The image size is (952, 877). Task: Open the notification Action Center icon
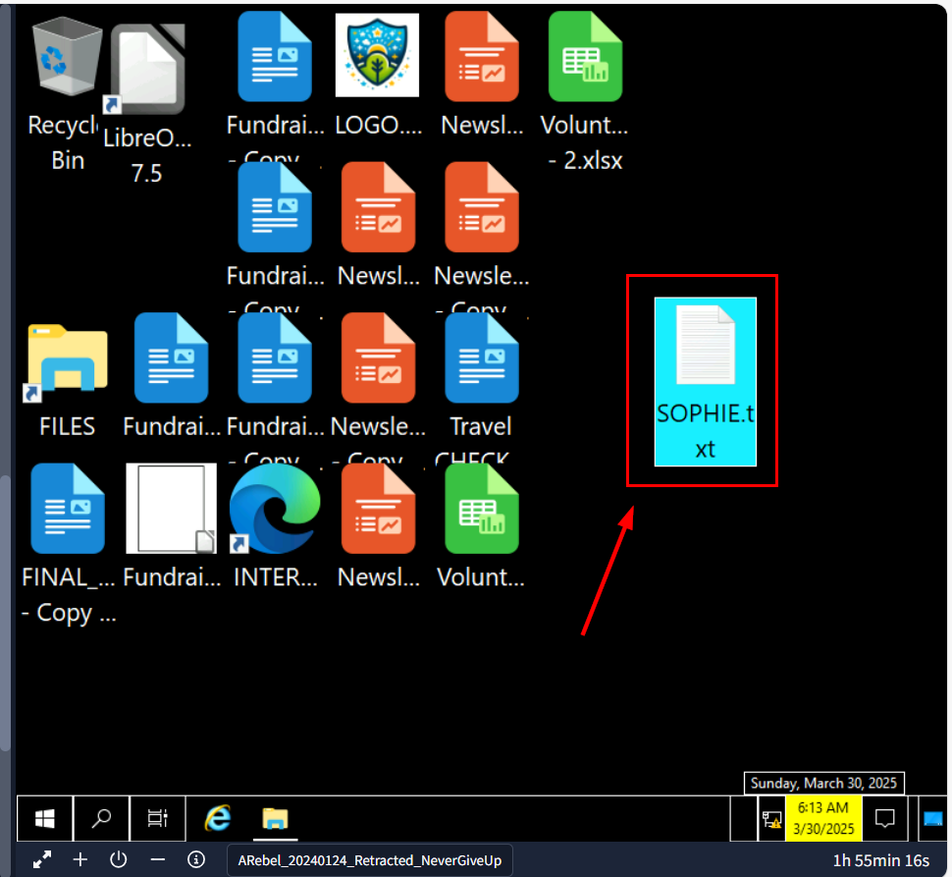(884, 819)
